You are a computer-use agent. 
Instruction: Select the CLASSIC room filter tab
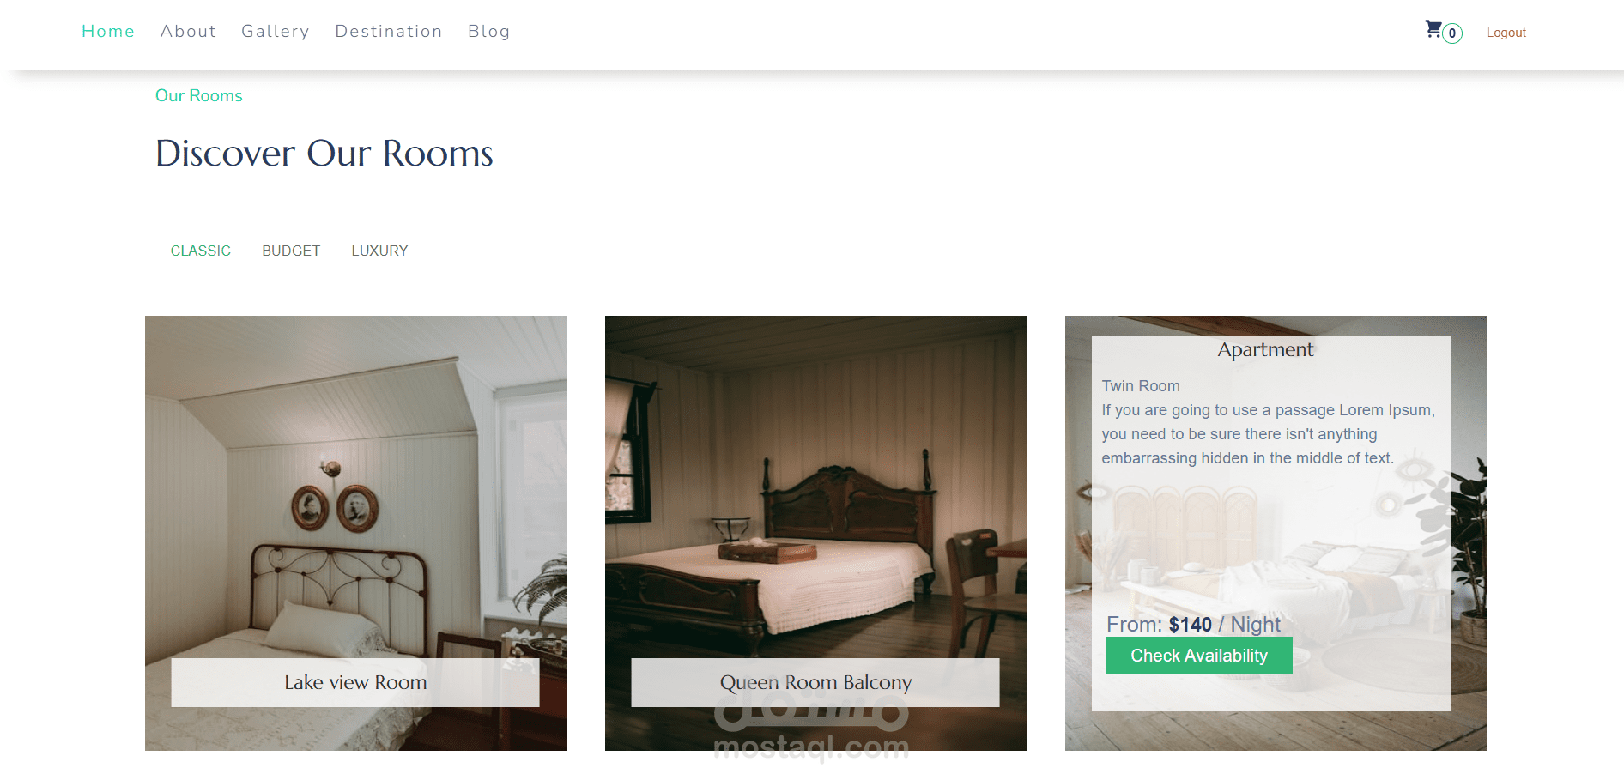pos(201,251)
